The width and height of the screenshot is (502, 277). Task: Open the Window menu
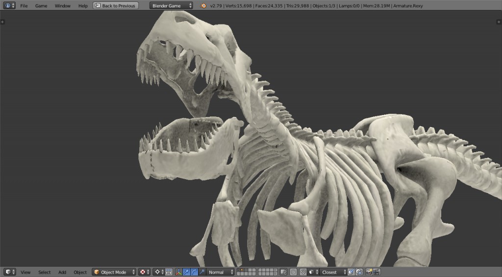pos(62,6)
